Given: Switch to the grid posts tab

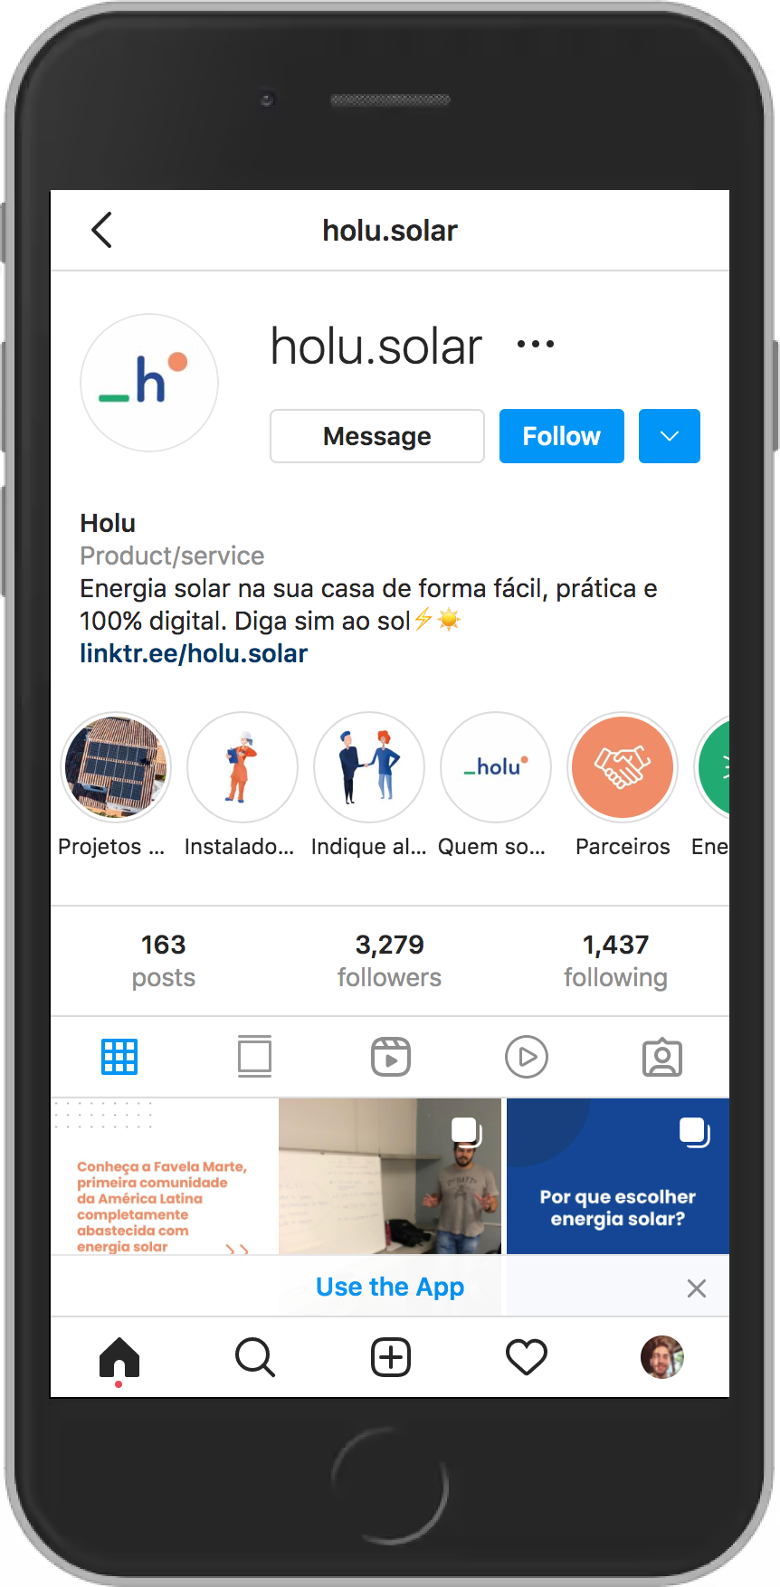Looking at the screenshot, I should tap(119, 1057).
